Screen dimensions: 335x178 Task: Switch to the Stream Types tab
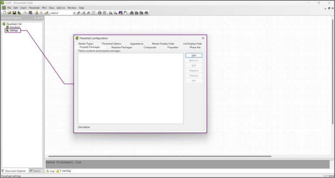point(85,44)
